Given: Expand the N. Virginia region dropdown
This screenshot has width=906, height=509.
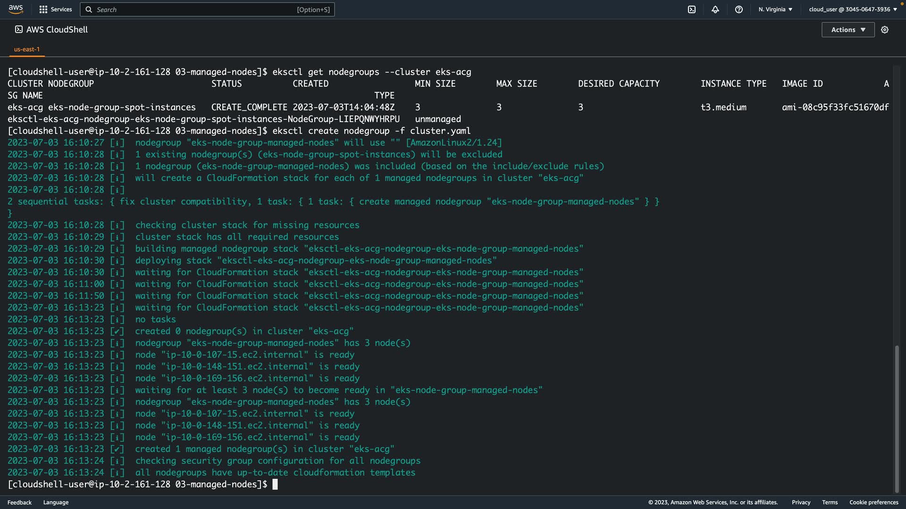Looking at the screenshot, I should 775,9.
